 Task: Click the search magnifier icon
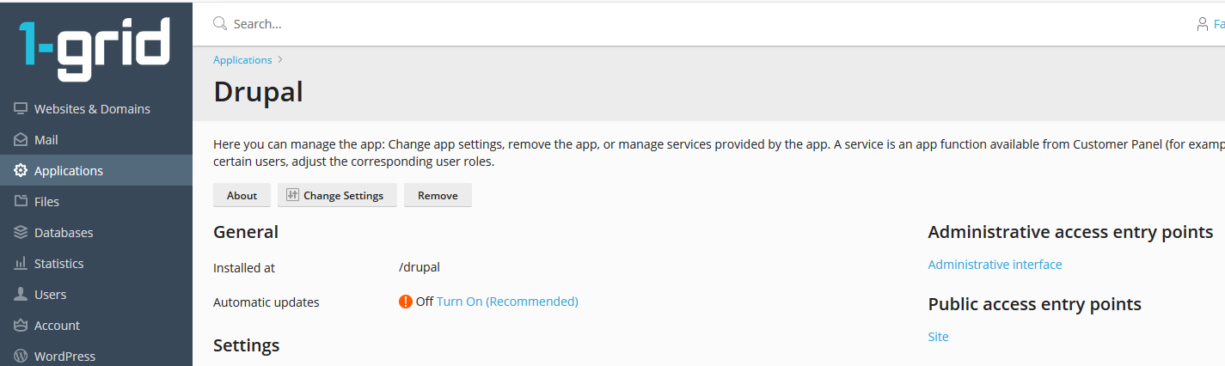click(220, 23)
